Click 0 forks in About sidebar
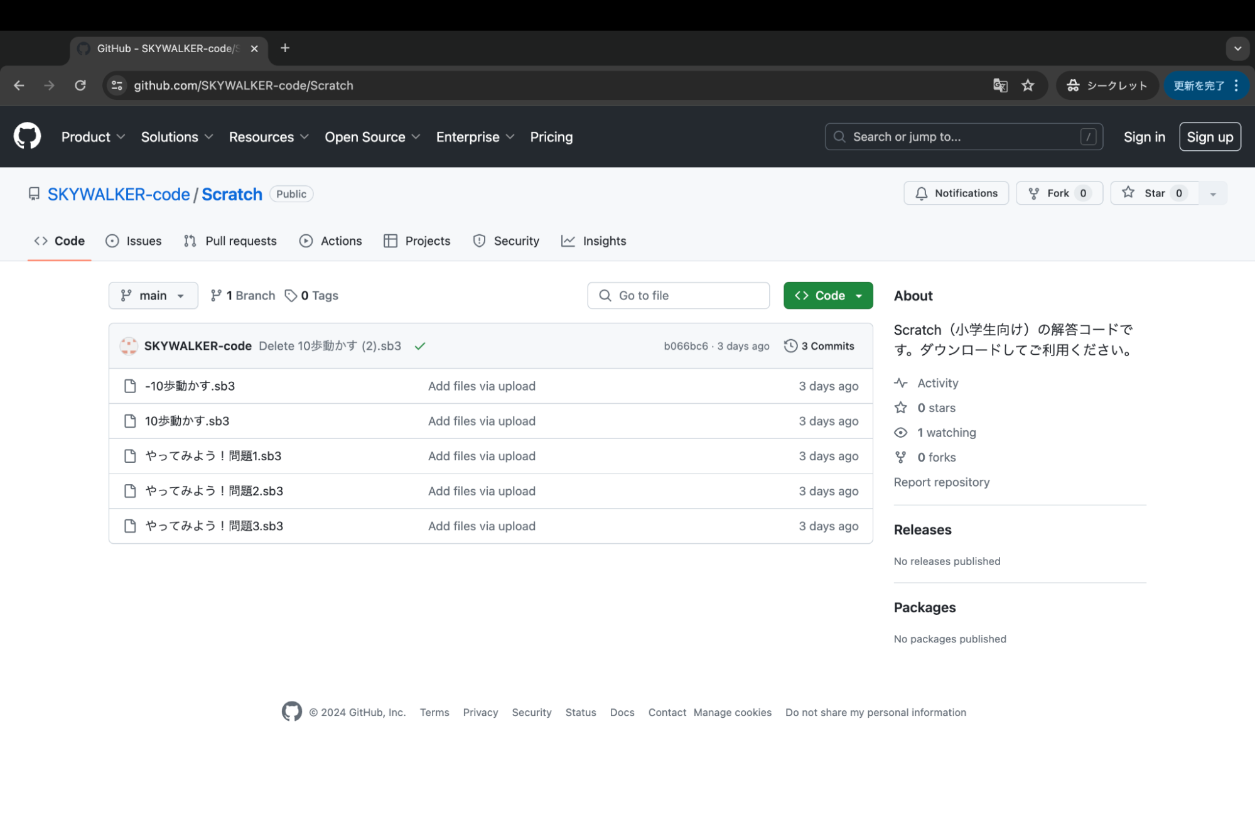This screenshot has height=817, width=1255. pos(925,458)
